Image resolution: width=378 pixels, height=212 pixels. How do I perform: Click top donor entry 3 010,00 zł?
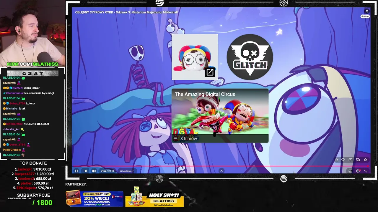[33, 169]
